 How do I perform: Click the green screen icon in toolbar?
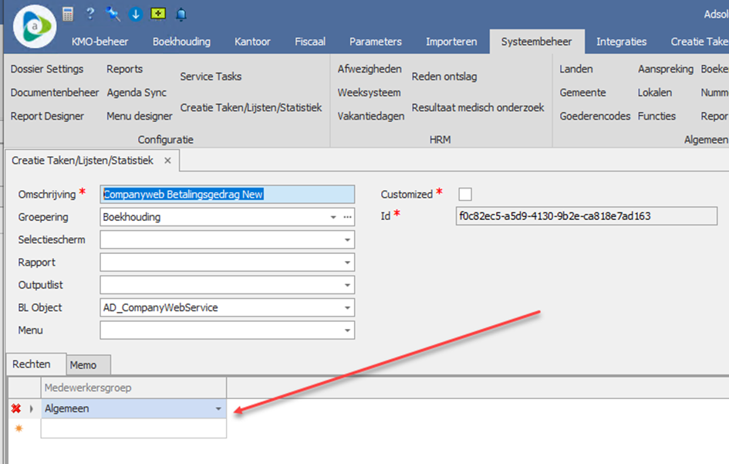158,14
